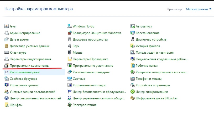Screen dimensions: 214x119
Task: Click the Звук speaker icon
Action: (70, 46)
